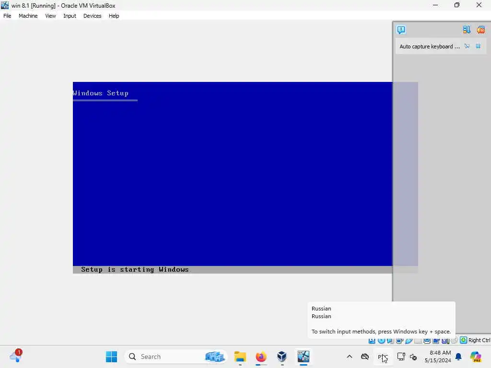Click the input language indicator in tray
Image resolution: width=491 pixels, height=368 pixels.
383,356
